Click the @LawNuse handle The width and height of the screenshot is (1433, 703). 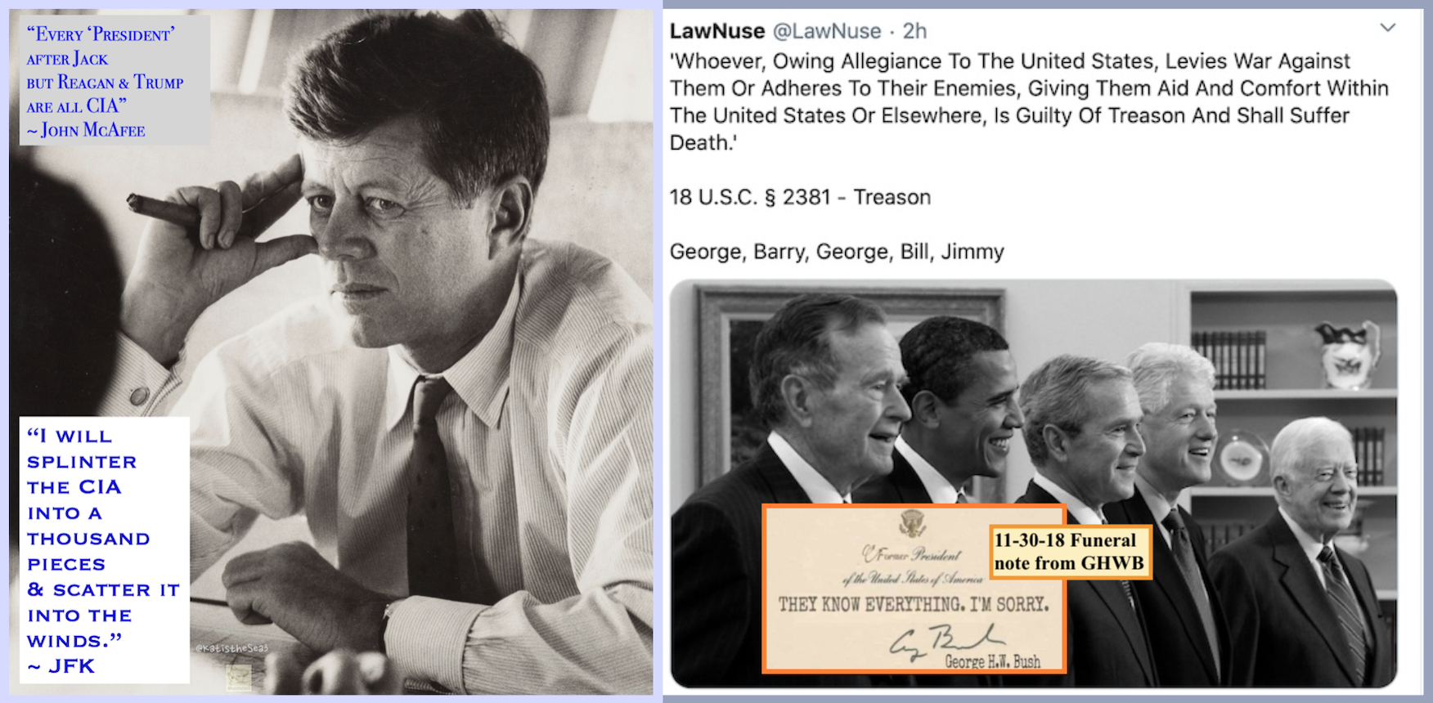(x=827, y=31)
